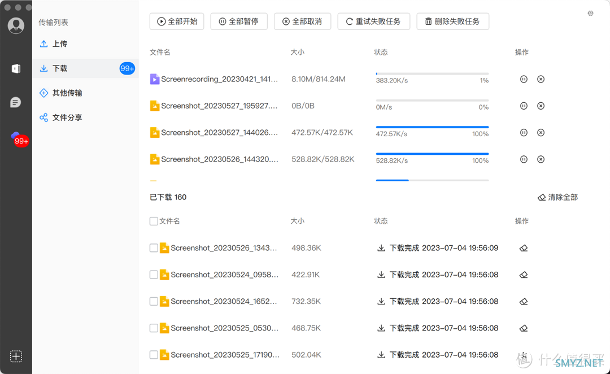Screen dimensions: 610x374
Task: Clear the Screenshot_20230526_1343 record with eraser
Action: click(524, 248)
